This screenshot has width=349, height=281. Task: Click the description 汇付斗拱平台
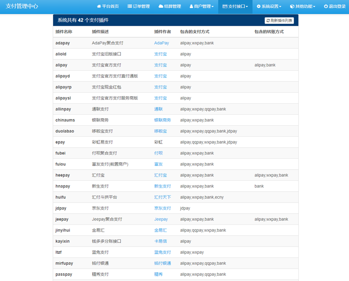pyautogui.click(x=104, y=197)
